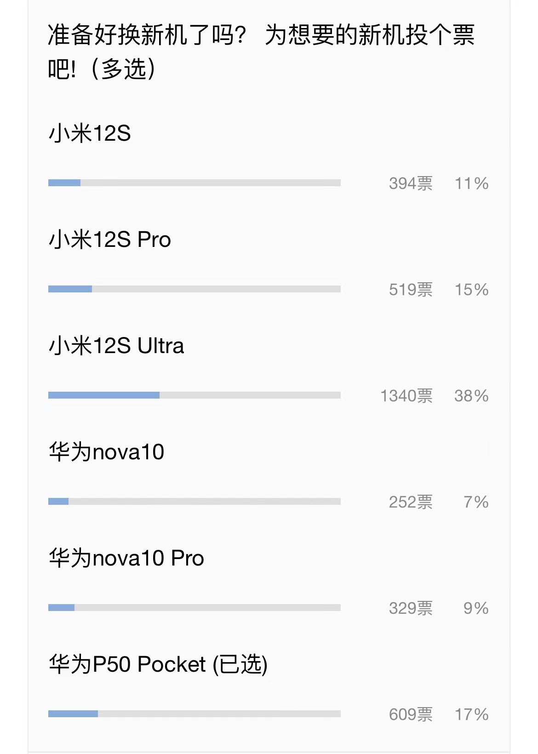
Task: Click the 小米12S vote progress bar
Action: click(x=195, y=183)
